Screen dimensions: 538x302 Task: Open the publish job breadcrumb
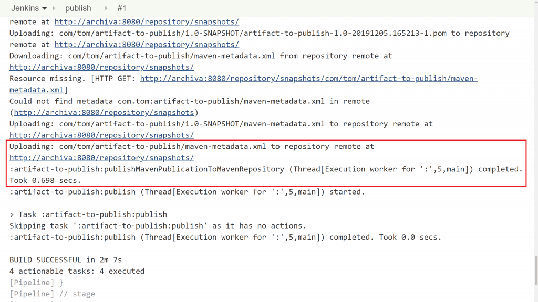[x=78, y=8]
